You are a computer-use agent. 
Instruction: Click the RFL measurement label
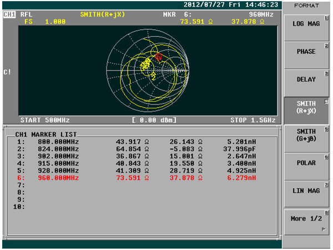[x=26, y=14]
